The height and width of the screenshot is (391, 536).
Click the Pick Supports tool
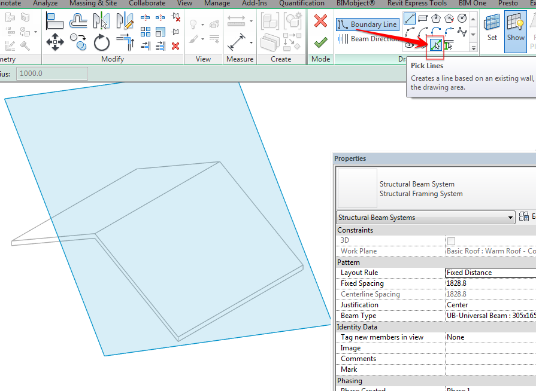[x=449, y=45]
